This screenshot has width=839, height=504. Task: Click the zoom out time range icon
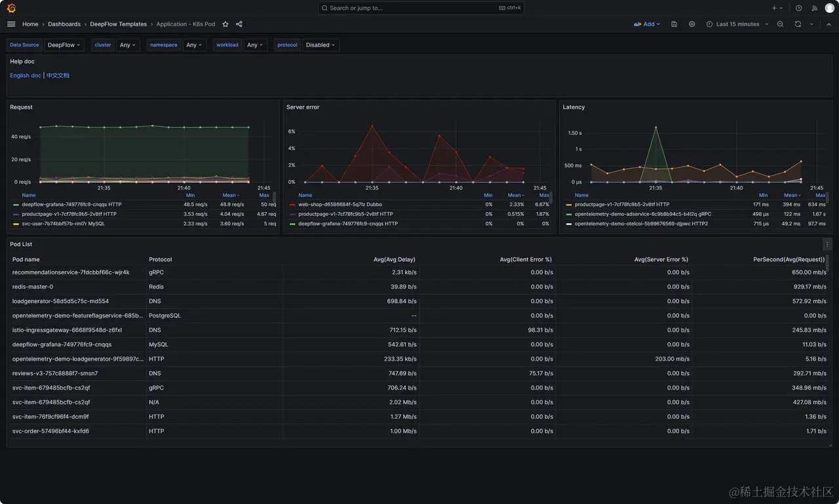(780, 24)
